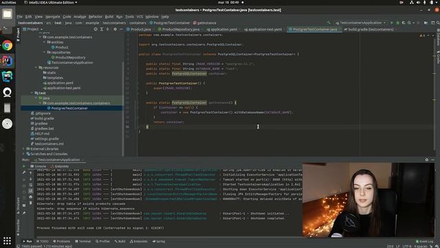The image size is (440, 248).
Task: Open the Navigate menu
Action: point(53,17)
